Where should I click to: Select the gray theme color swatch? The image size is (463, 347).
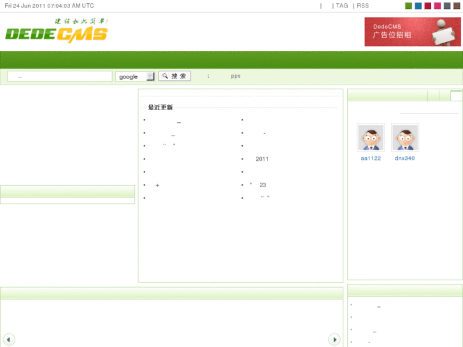(447, 6)
